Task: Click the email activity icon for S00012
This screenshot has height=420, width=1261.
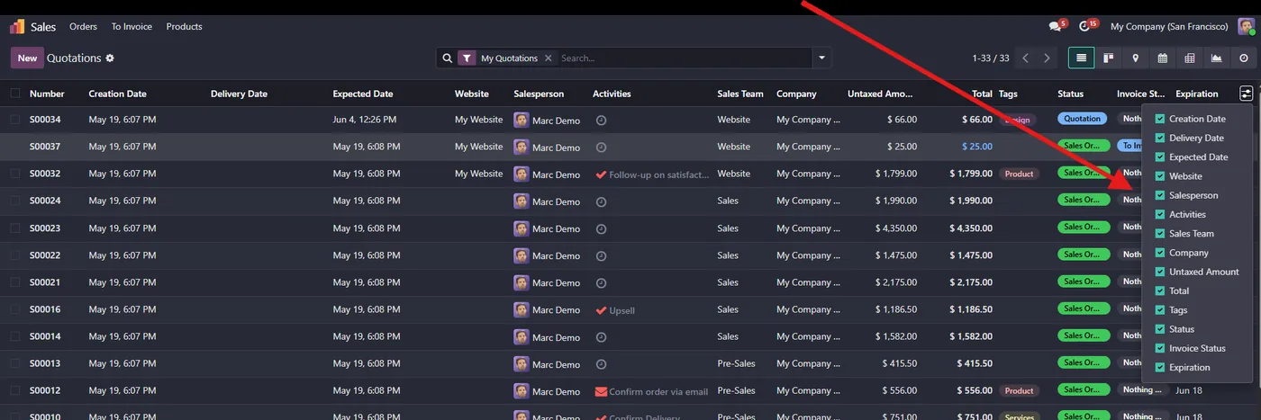Action: [x=601, y=391]
